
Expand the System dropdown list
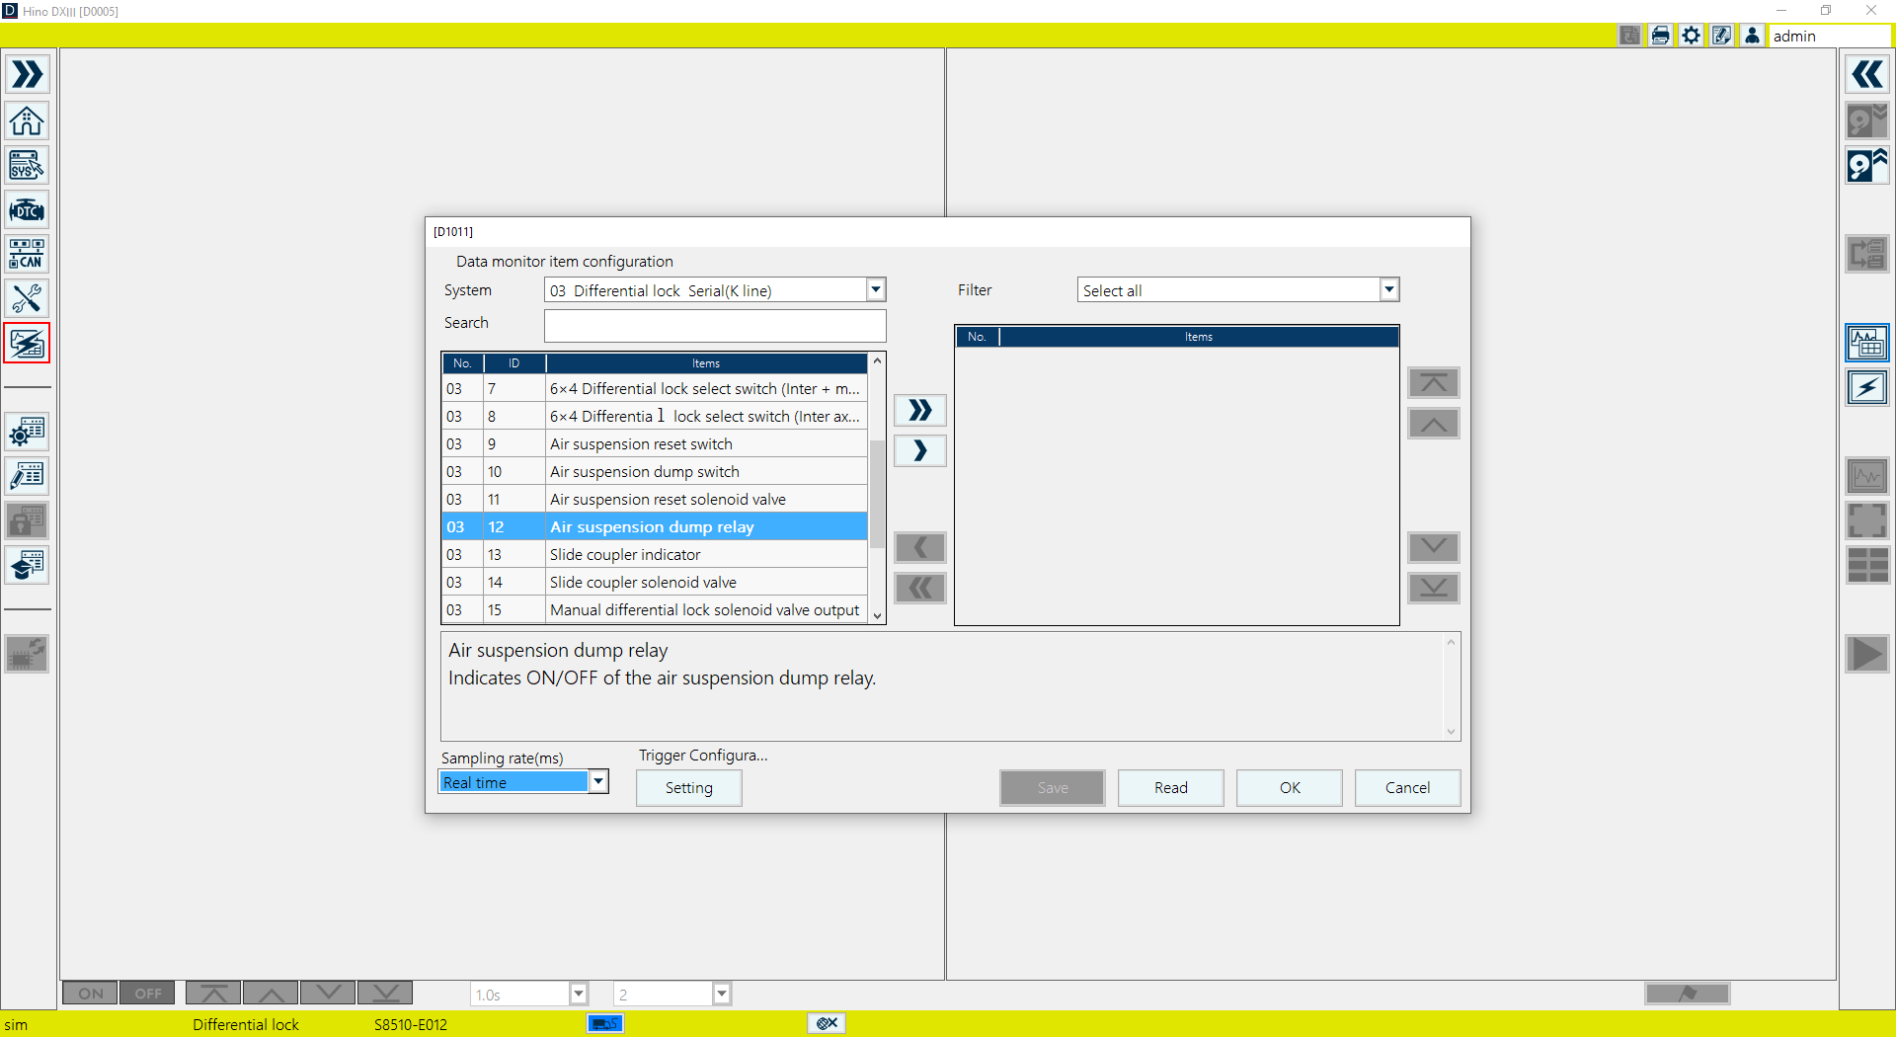coord(875,289)
